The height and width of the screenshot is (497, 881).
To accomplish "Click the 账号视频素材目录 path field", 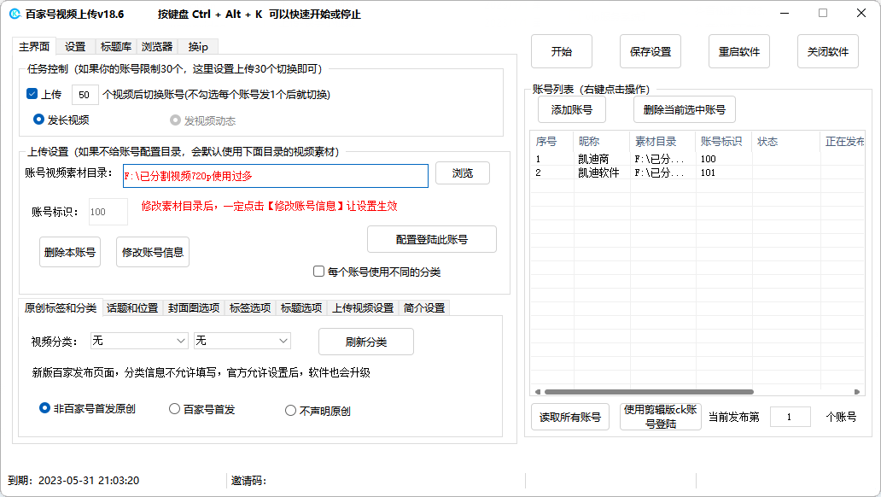I will click(275, 176).
